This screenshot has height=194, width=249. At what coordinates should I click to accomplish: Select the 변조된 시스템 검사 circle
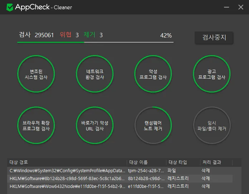tap(36, 74)
